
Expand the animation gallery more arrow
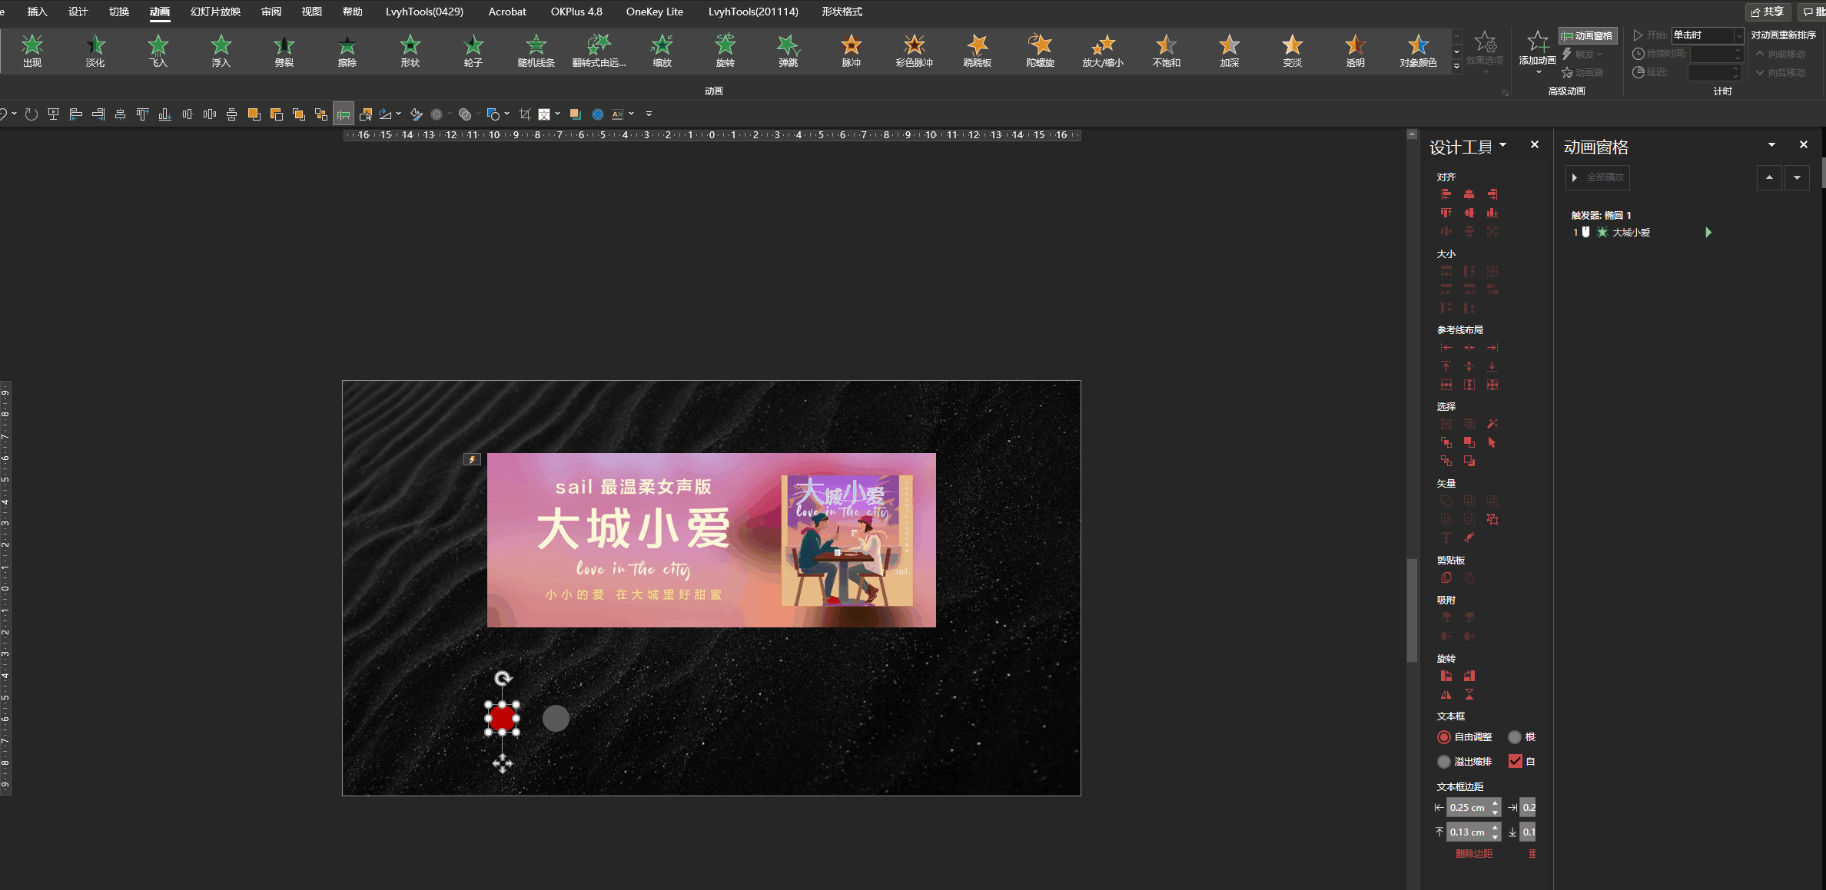(x=1456, y=67)
